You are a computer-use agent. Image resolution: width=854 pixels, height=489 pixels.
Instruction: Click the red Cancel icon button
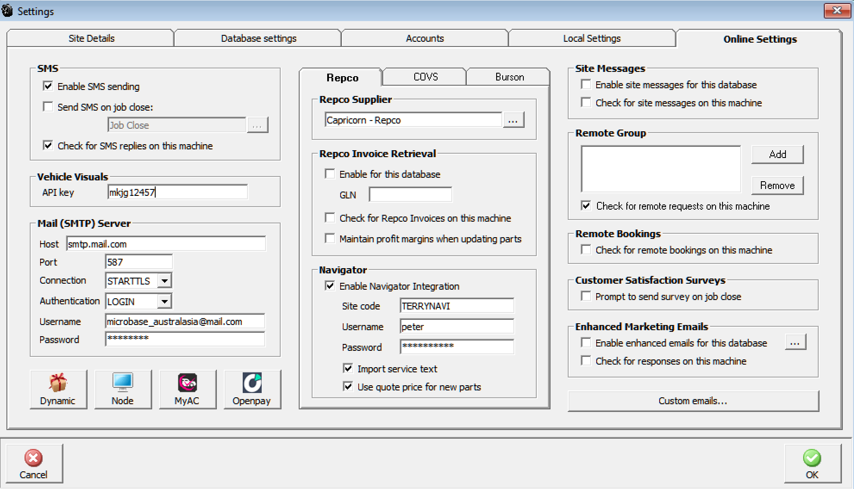click(34, 463)
